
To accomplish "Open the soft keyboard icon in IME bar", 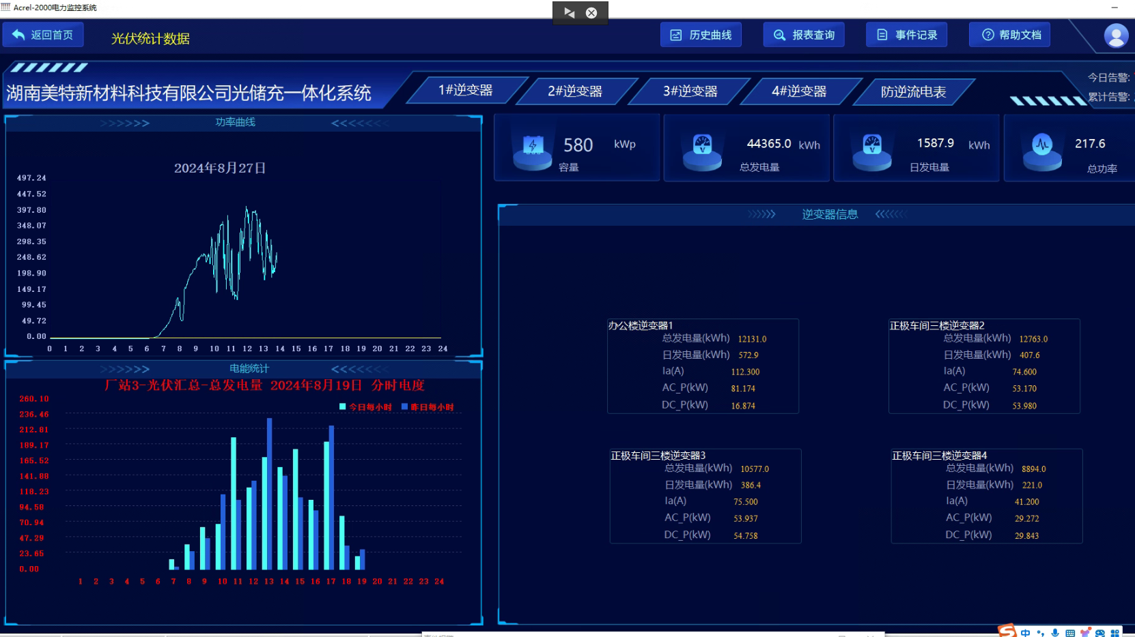I will [x=1070, y=633].
